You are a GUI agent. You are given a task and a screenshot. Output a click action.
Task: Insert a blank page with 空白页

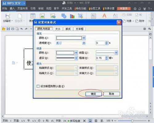pos(20,18)
